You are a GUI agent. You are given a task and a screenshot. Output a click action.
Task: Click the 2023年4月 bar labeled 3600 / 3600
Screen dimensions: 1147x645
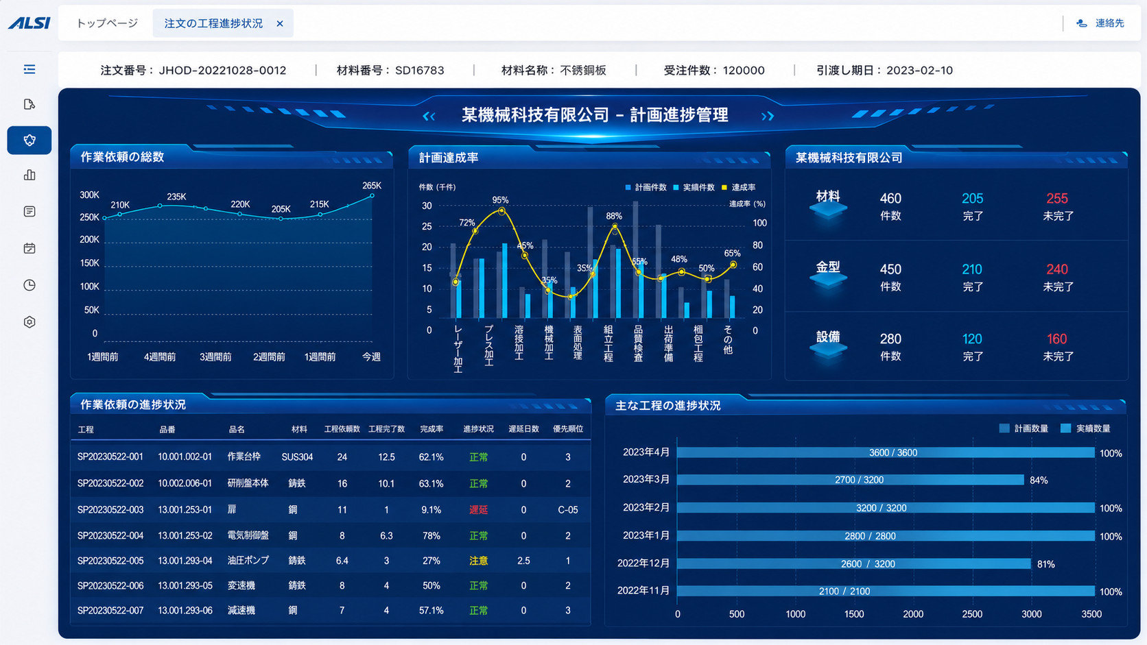pos(886,452)
